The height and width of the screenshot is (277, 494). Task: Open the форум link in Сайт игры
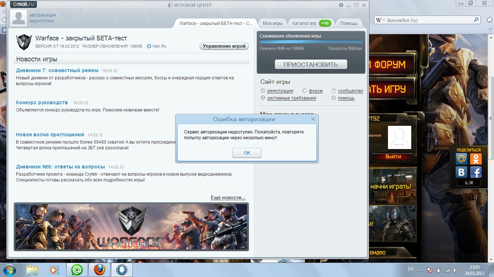click(316, 91)
